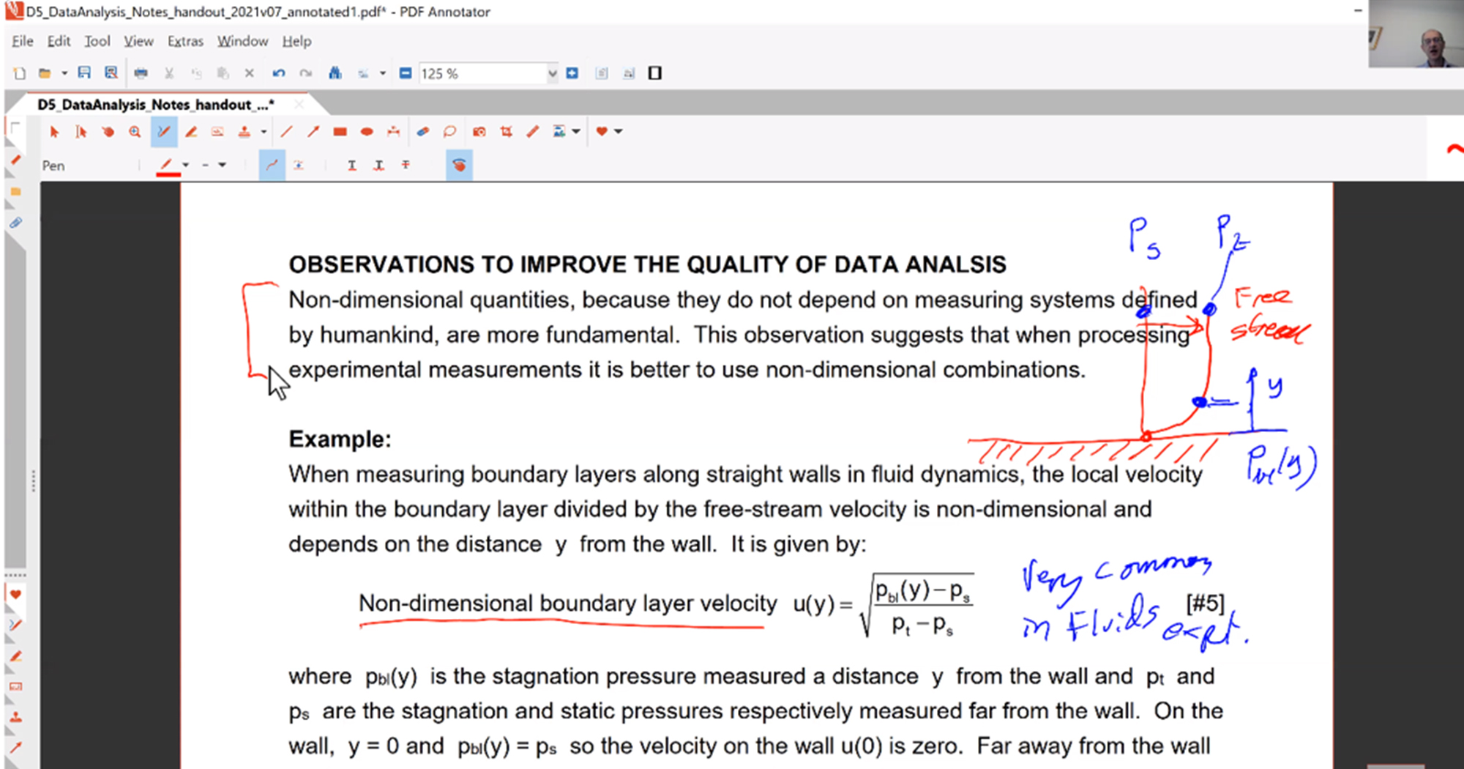This screenshot has height=769, width=1464.
Task: Click the Snapshot camera tool
Action: click(x=479, y=132)
